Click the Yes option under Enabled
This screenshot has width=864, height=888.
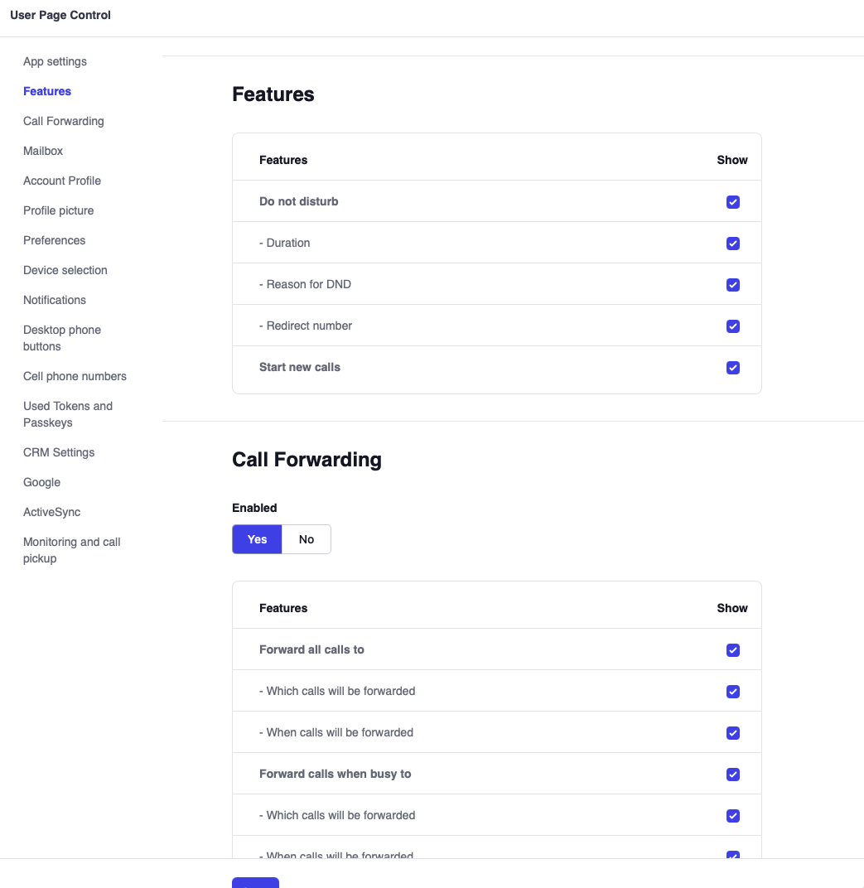pos(257,539)
